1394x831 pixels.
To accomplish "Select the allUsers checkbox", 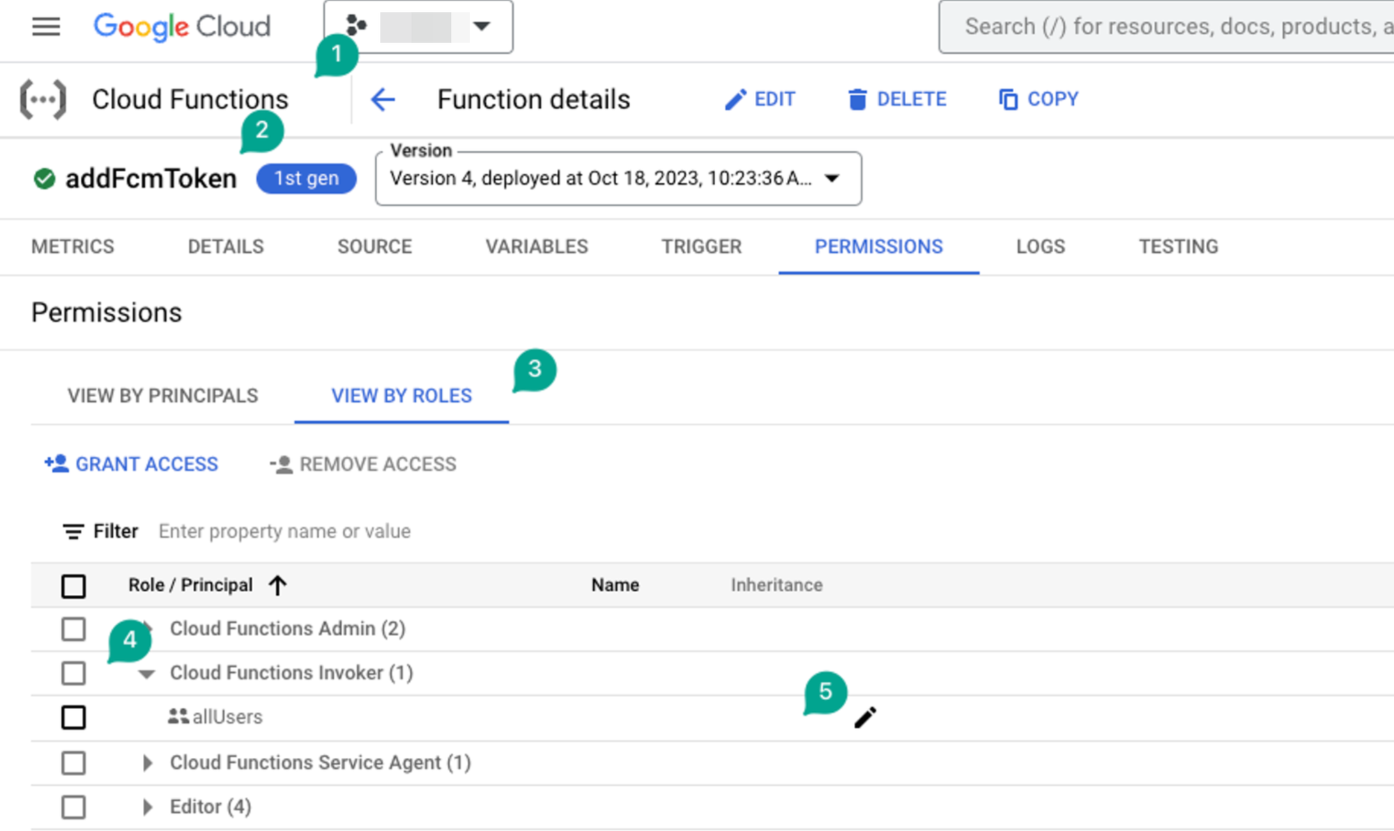I will coord(73,717).
